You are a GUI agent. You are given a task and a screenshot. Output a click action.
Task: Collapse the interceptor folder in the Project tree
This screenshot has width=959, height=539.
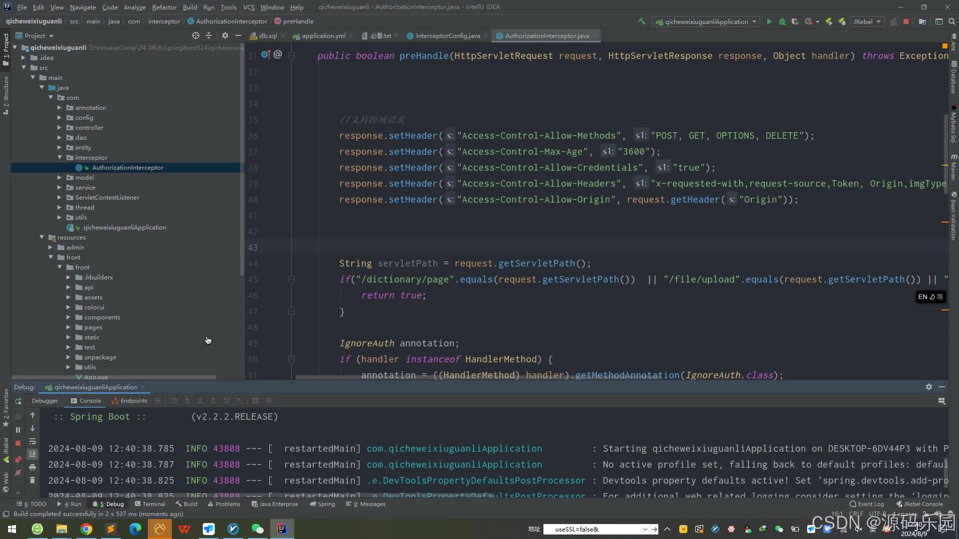(59, 157)
